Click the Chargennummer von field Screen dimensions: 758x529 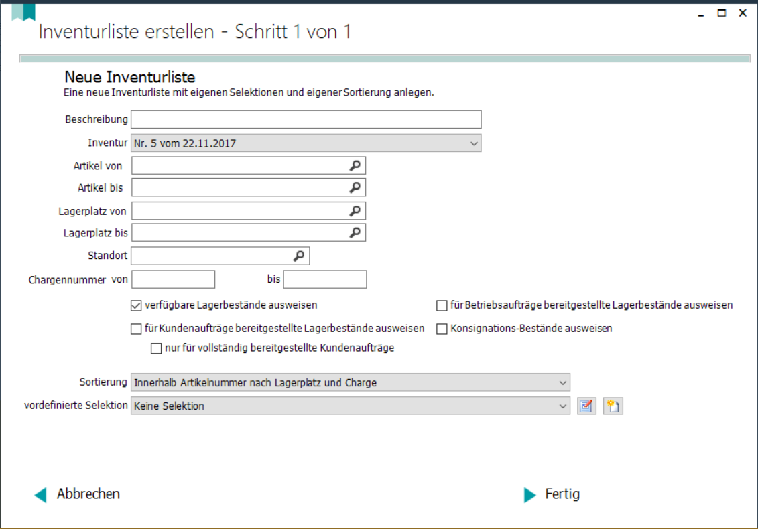click(x=174, y=279)
